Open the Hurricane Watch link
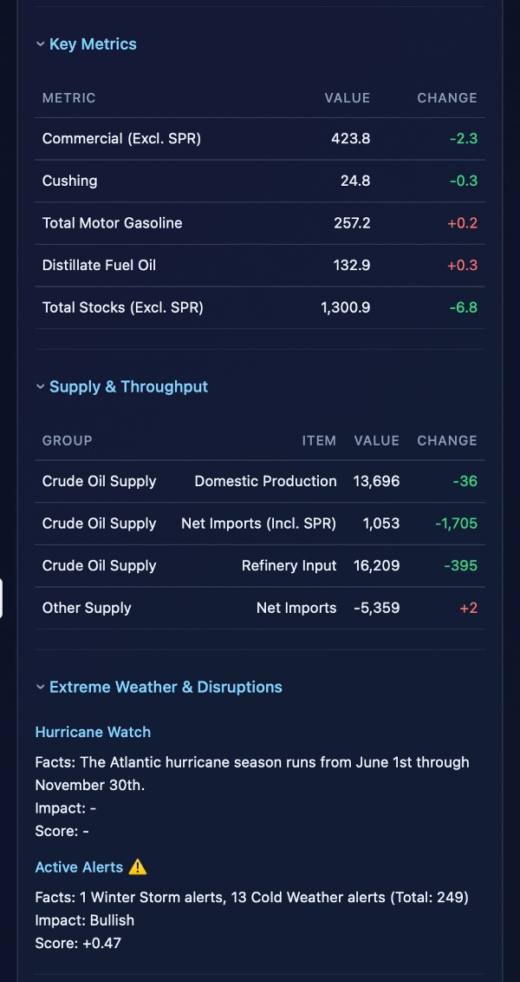 pyautogui.click(x=93, y=732)
